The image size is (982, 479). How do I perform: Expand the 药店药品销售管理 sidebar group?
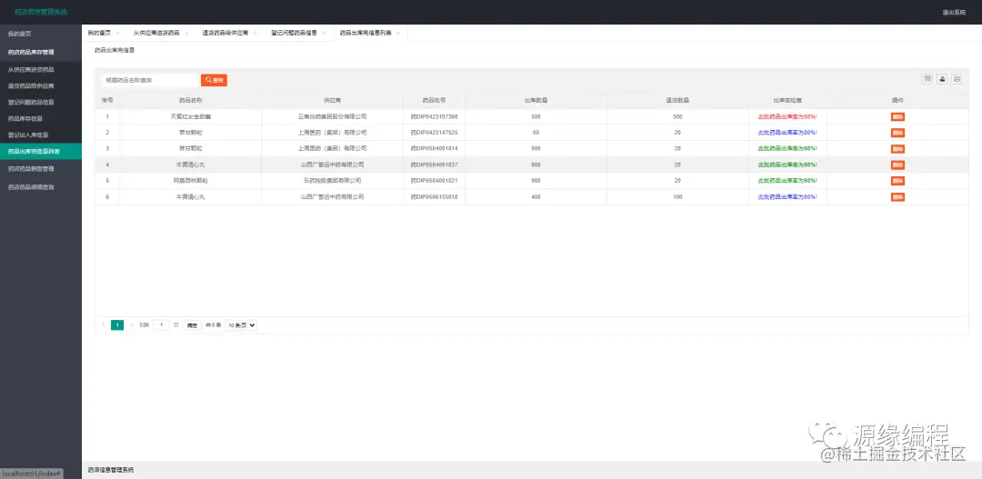pyautogui.click(x=41, y=169)
